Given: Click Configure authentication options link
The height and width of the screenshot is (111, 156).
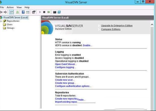Looking at the screenshot, I should (73, 86).
